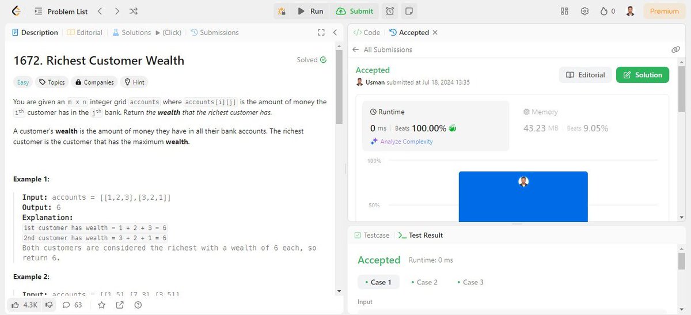The image size is (691, 315).
Task: Click the streak fire icon
Action: [x=608, y=11]
